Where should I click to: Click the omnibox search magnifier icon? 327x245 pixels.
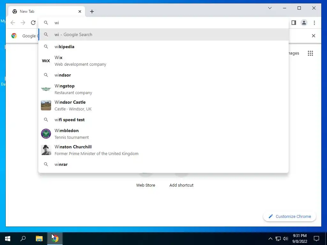pos(46,23)
